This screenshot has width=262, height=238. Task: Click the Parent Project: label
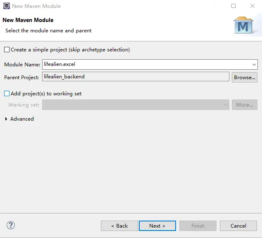(21, 78)
